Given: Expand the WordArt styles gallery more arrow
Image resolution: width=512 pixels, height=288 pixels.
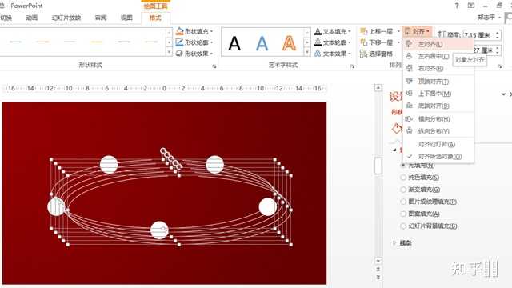Looking at the screenshot, I should click(307, 52).
